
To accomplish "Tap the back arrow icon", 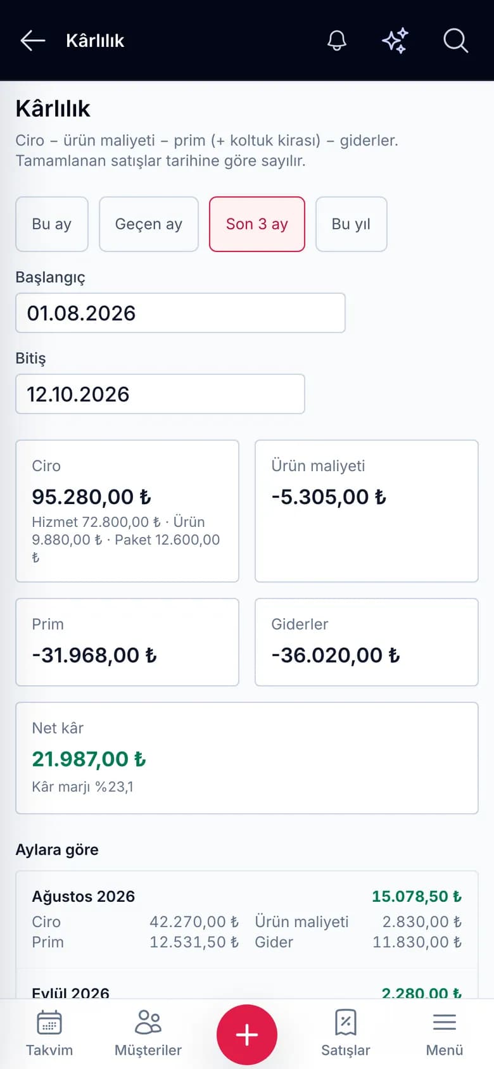I will click(33, 41).
